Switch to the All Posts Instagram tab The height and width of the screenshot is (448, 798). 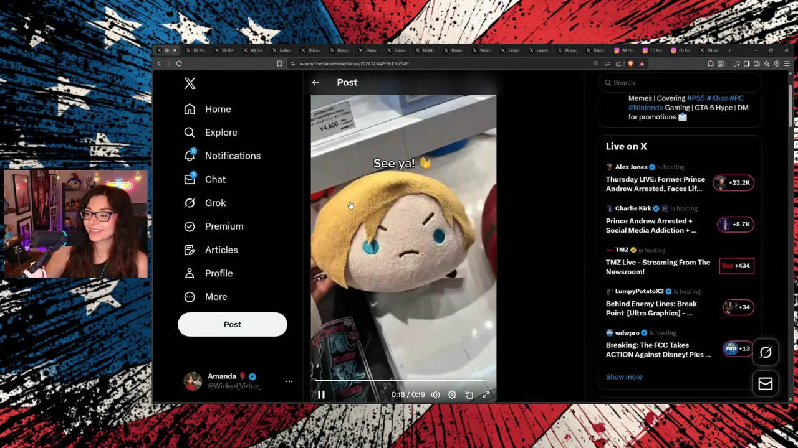click(x=625, y=50)
